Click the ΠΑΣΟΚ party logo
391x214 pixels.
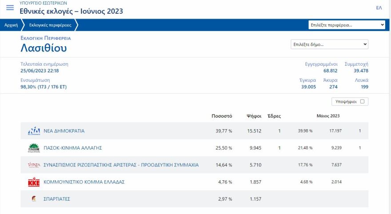(34, 148)
